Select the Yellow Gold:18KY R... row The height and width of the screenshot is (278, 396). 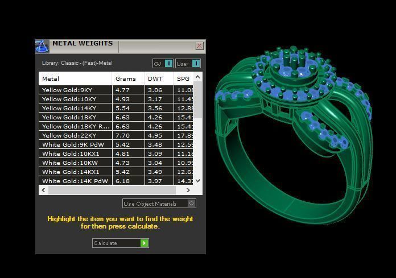click(x=116, y=126)
